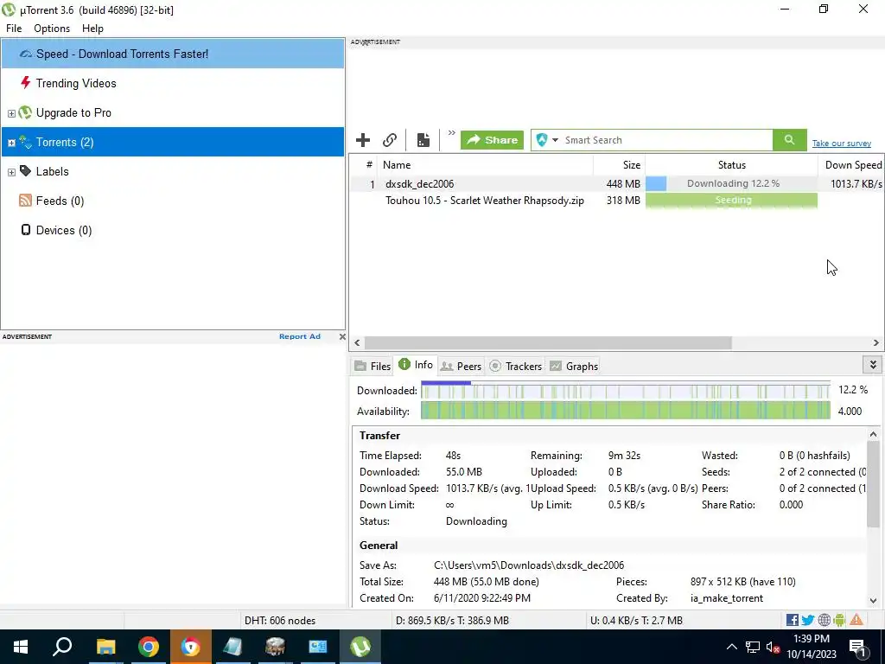This screenshot has height=664, width=885.
Task: Open the search provider shield dropdown
Action: pyautogui.click(x=547, y=140)
